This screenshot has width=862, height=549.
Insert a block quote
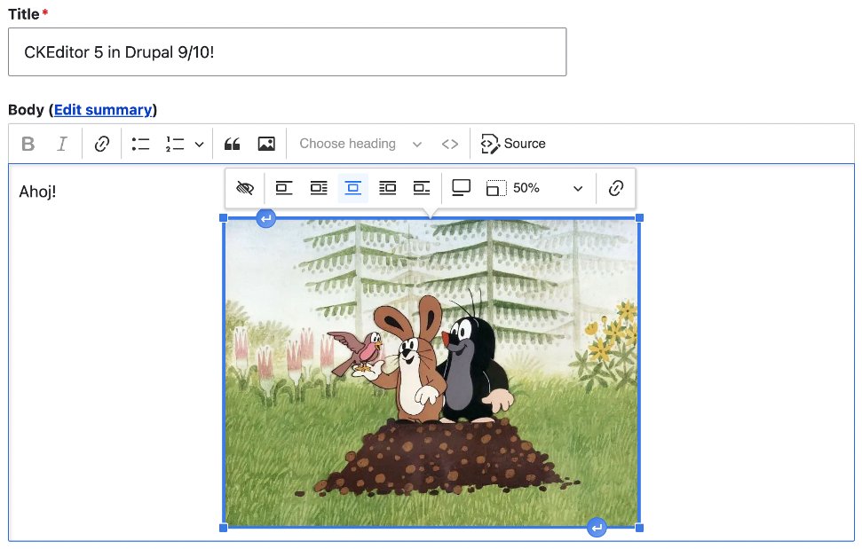coord(232,144)
